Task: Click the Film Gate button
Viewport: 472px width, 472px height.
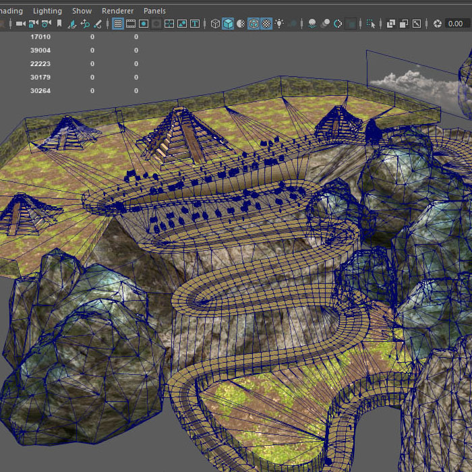Action: coord(131,24)
